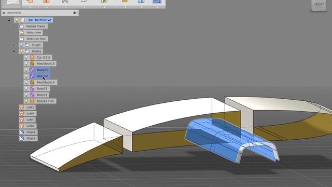Screen dimensions: 332x187
Task: Select the Body51 label
Action: coord(42,89)
